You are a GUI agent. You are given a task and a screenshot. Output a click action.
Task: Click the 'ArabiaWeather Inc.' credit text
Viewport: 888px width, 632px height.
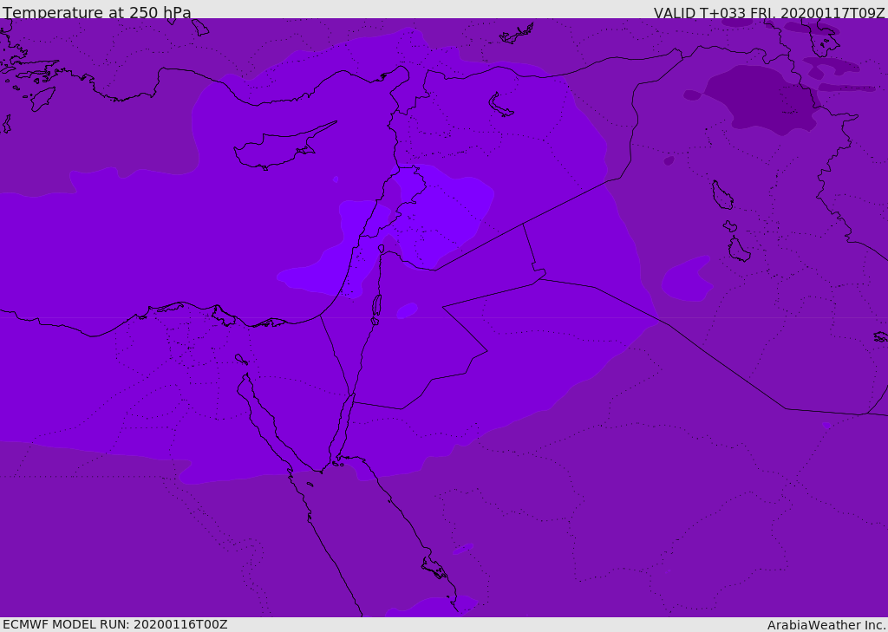click(826, 625)
